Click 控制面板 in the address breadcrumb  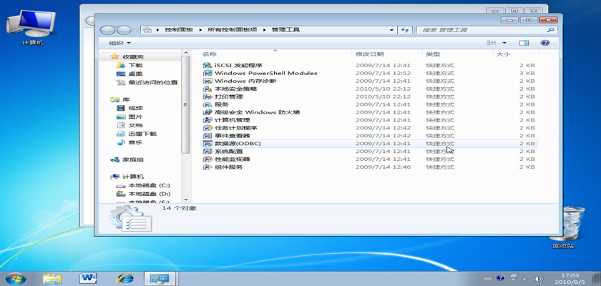tap(177, 30)
